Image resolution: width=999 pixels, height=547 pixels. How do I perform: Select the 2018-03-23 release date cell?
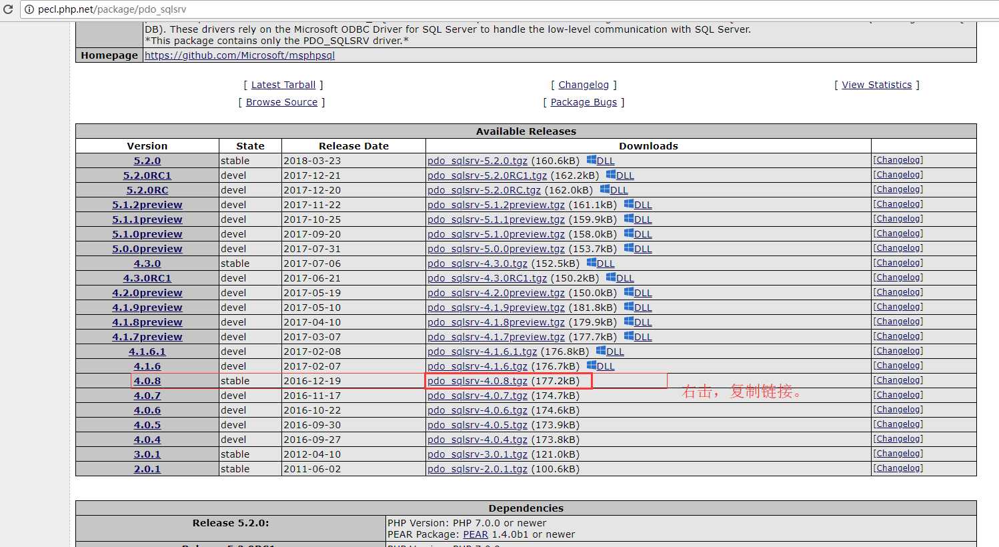pyautogui.click(x=353, y=161)
